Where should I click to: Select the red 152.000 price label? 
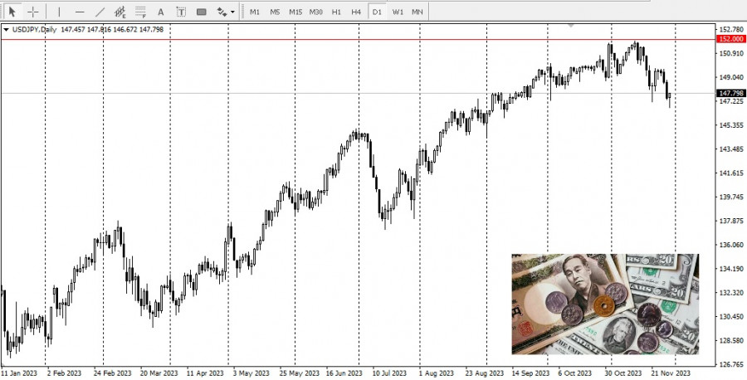coord(730,39)
